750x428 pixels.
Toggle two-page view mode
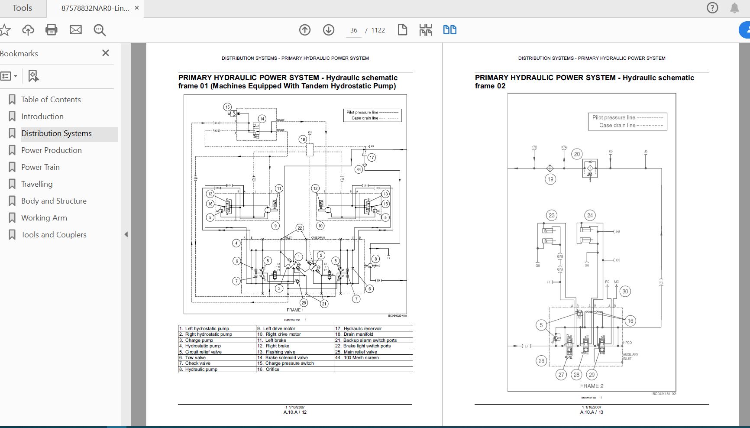point(449,30)
